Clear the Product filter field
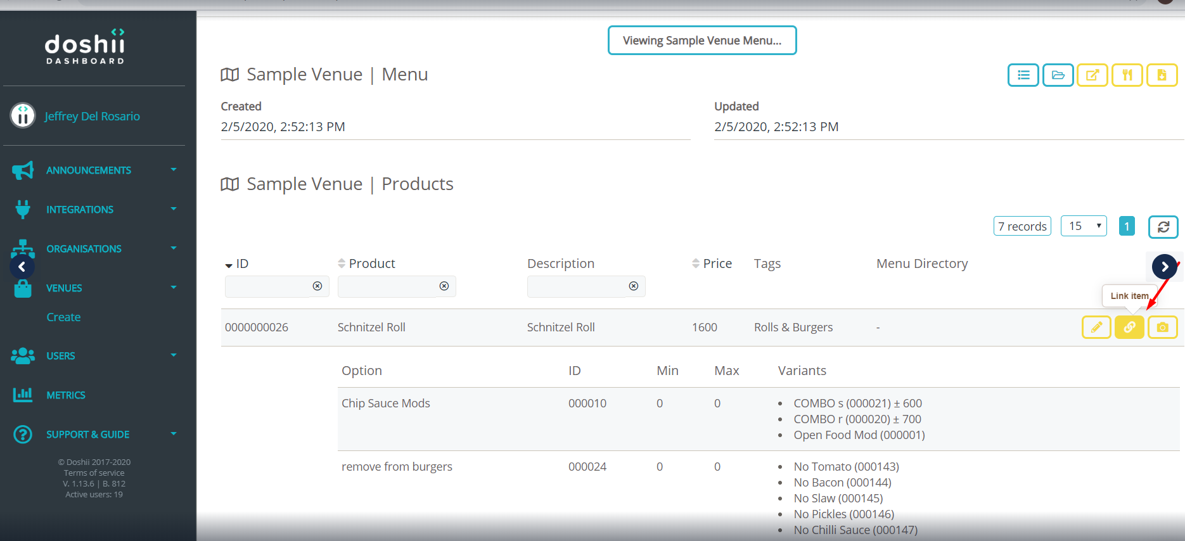This screenshot has width=1185, height=541. 444,286
